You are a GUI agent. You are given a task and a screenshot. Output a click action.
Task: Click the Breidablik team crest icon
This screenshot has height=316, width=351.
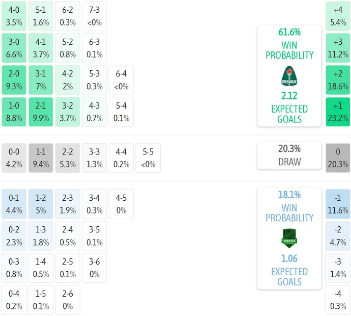[x=289, y=76]
